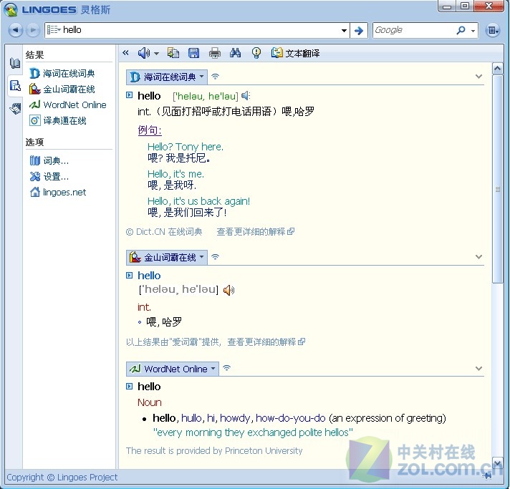
Task: Open the speaker options dropdown arrow
Action: tap(156, 54)
